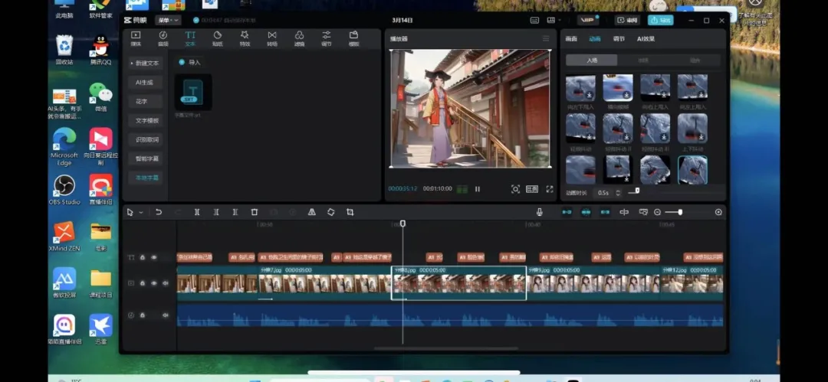Click the delete (trash) icon in timeline toolbar
The width and height of the screenshot is (828, 382).
pos(255,212)
